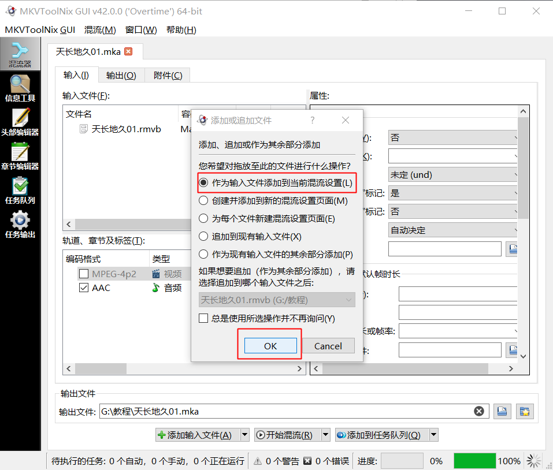Click the 文件名 column header
553x470 pixels.
[121, 114]
